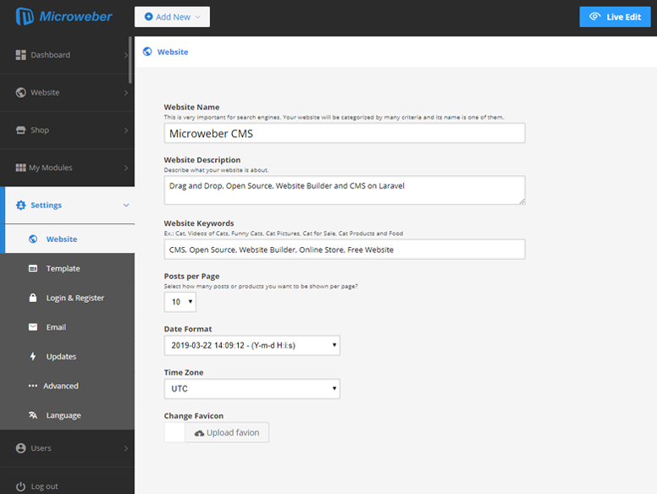The width and height of the screenshot is (657, 494).
Task: Open My Modules in the sidebar
Action: [67, 167]
